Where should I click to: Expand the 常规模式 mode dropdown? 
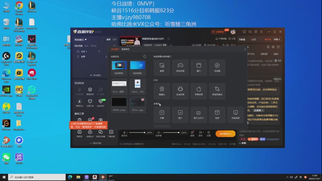(80, 39)
